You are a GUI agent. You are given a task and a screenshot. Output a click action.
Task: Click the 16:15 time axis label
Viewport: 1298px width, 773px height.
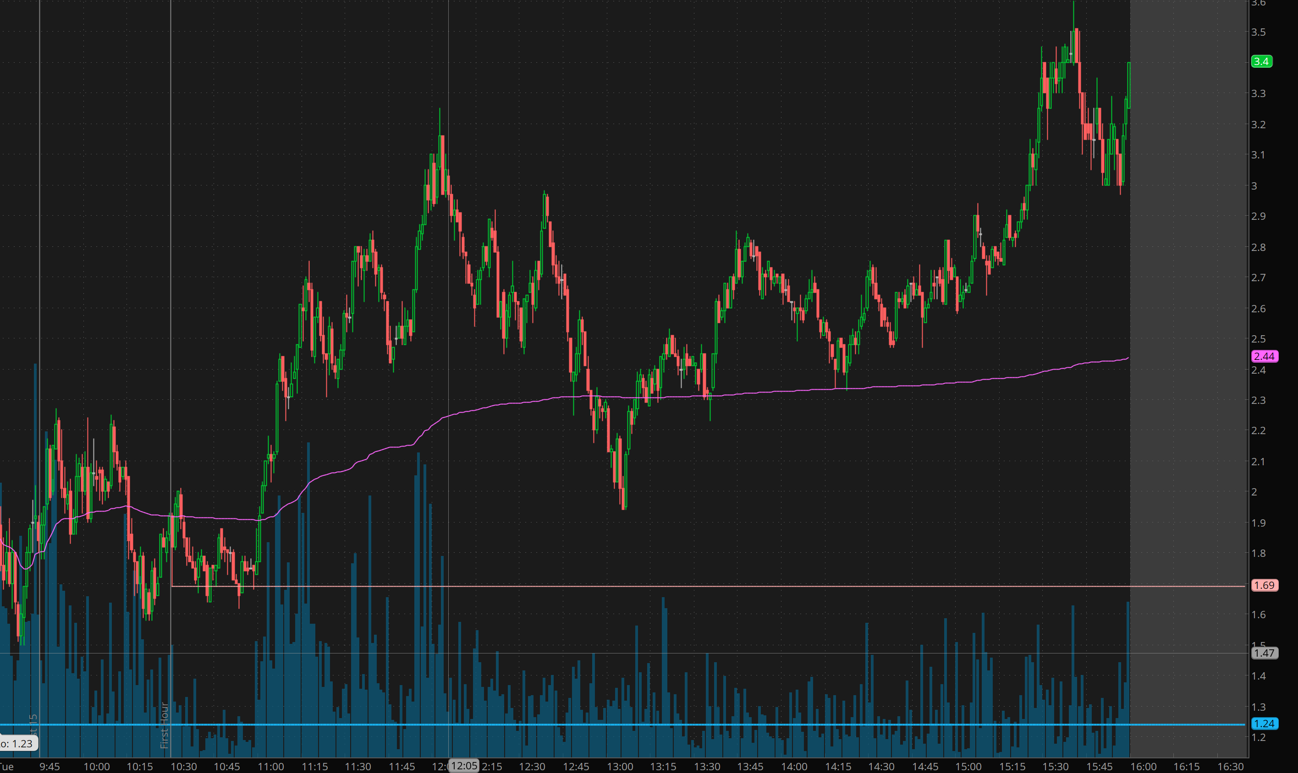pyautogui.click(x=1187, y=766)
